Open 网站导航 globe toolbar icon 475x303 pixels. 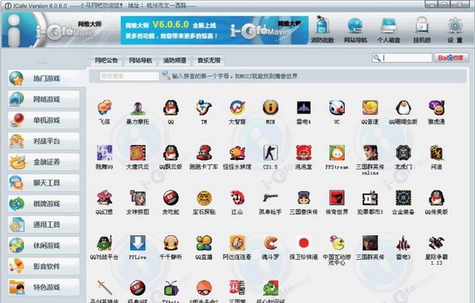click(x=356, y=30)
